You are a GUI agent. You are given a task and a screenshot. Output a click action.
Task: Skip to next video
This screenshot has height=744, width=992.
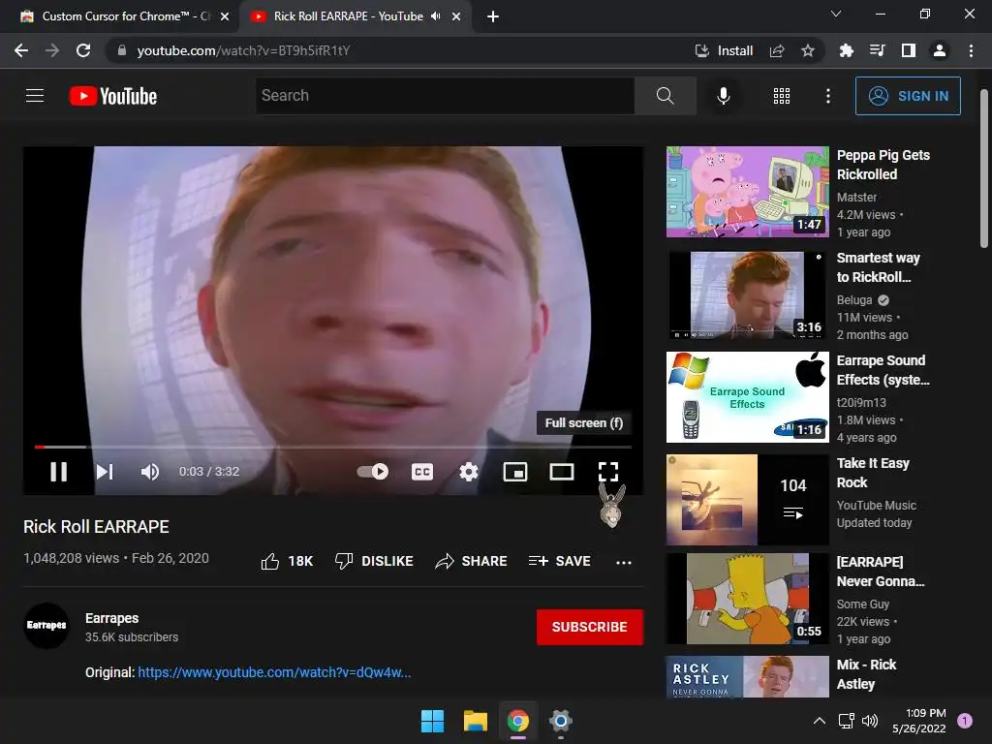point(105,472)
